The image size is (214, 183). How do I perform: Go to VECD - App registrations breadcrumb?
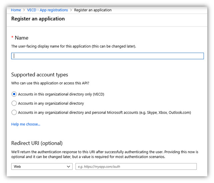tap(47, 10)
